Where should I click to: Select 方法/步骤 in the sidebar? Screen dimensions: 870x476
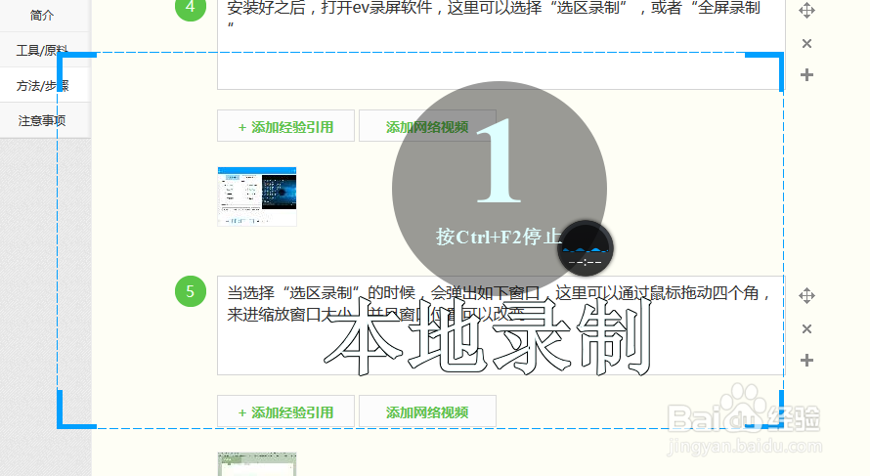click(x=43, y=85)
